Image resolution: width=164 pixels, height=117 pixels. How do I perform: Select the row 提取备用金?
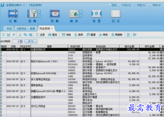pos(82,85)
